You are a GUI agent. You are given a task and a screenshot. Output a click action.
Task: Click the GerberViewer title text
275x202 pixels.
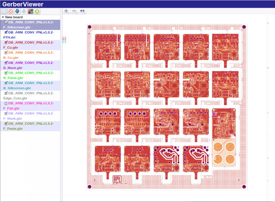(x=21, y=4)
